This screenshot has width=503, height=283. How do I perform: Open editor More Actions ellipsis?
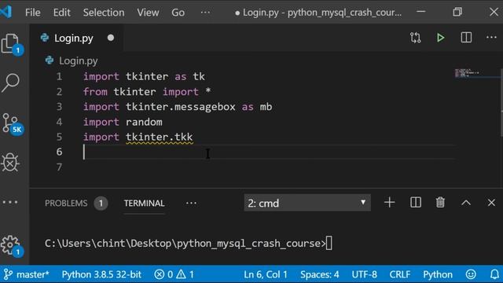point(491,38)
